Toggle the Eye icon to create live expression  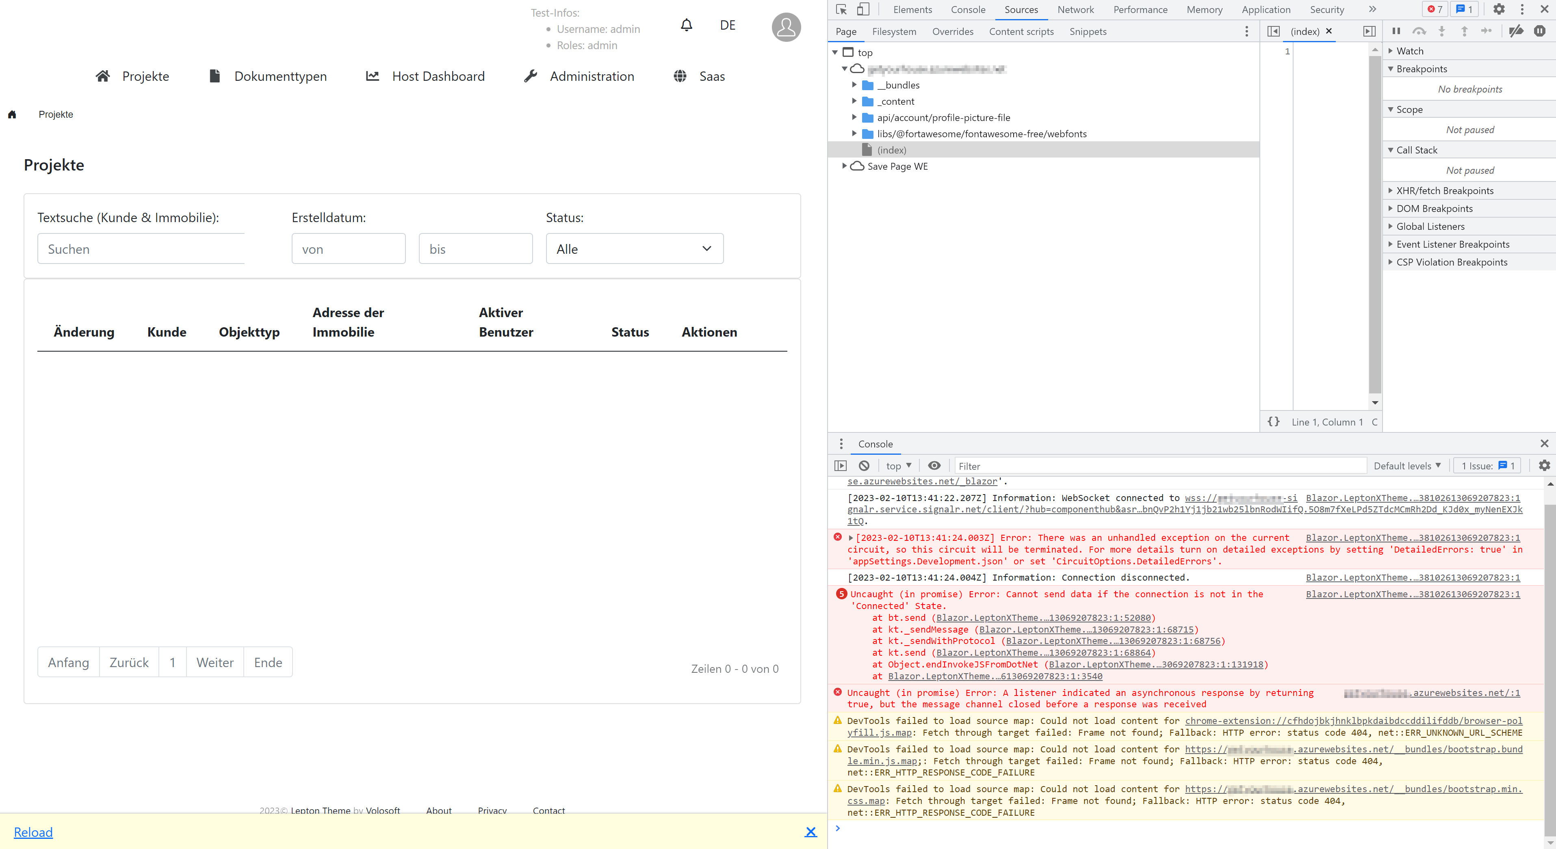(934, 466)
